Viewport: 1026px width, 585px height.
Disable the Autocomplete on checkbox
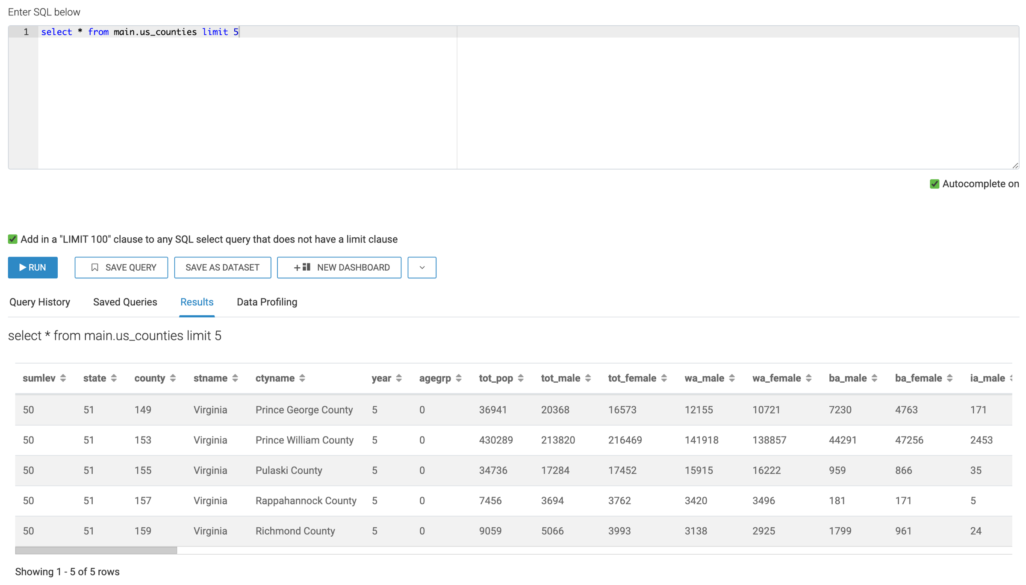(935, 184)
